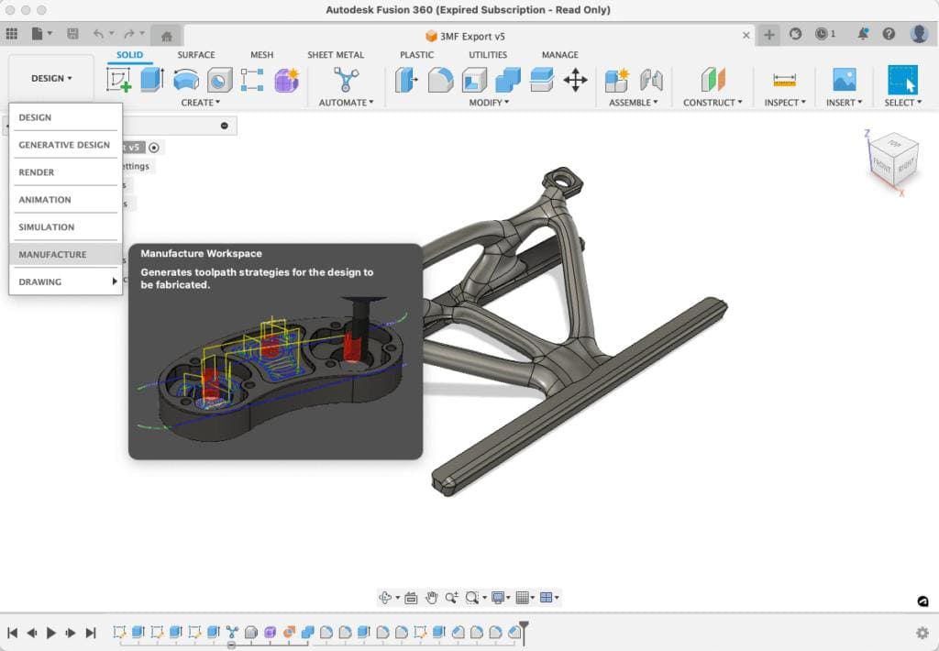The width and height of the screenshot is (939, 651).
Task: Open the Grid and Snaps dropdown
Action: 525,597
